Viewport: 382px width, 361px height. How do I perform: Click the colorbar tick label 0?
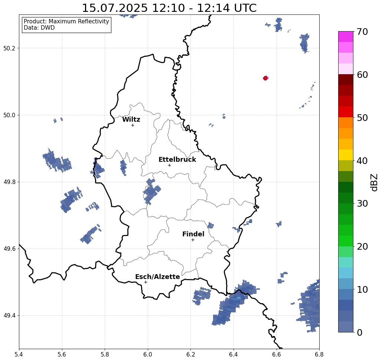tap(360, 332)
